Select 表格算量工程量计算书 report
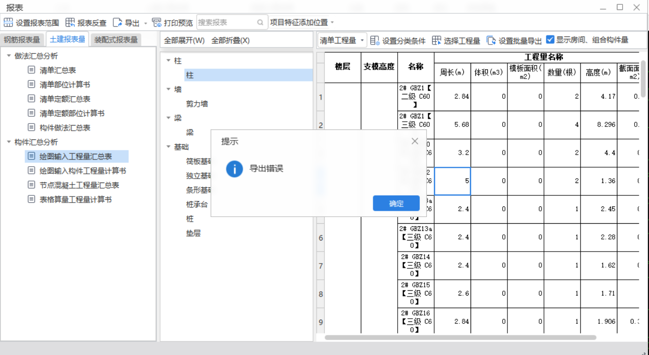This screenshot has width=649, height=355. 76,199
